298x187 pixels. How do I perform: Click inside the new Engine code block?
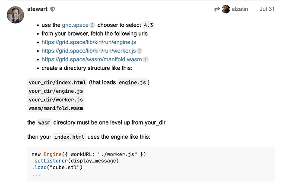click(151, 164)
